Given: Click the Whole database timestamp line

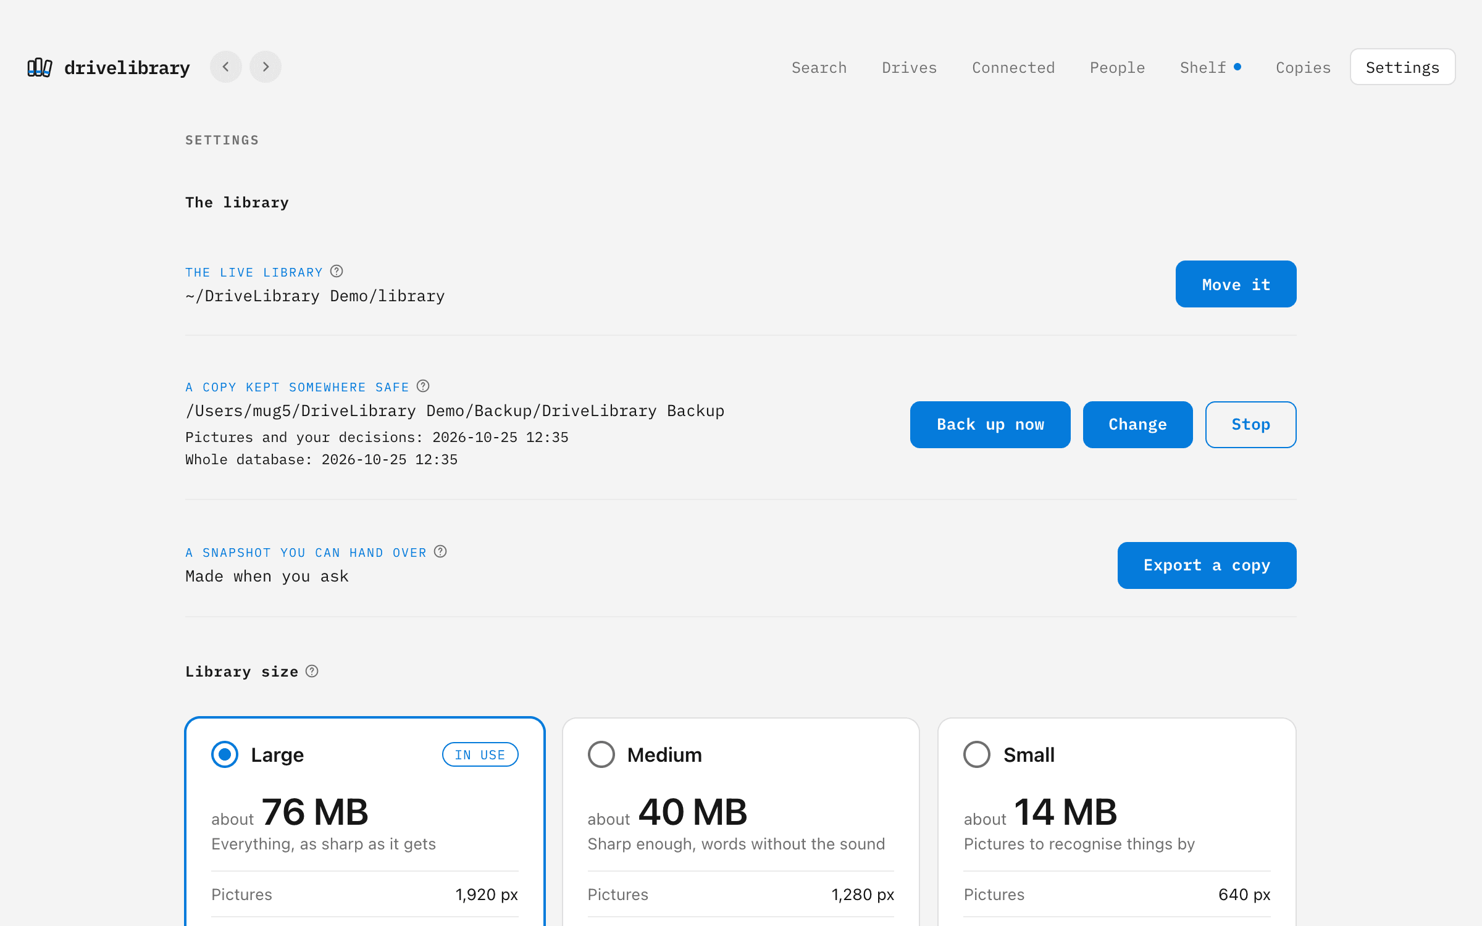Looking at the screenshot, I should (321, 460).
